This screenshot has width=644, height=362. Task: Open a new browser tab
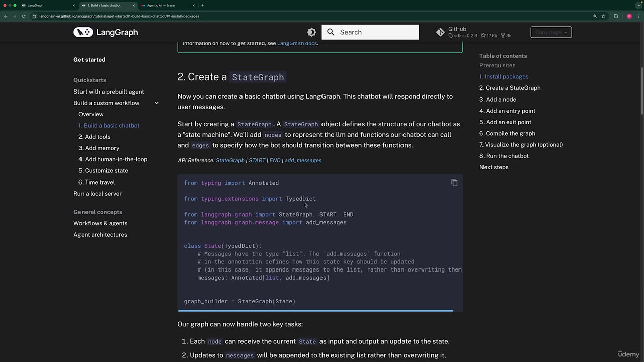[x=203, y=5]
